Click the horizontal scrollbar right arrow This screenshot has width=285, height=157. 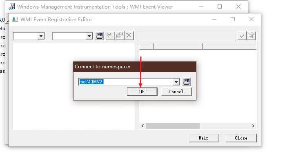pos(253,126)
